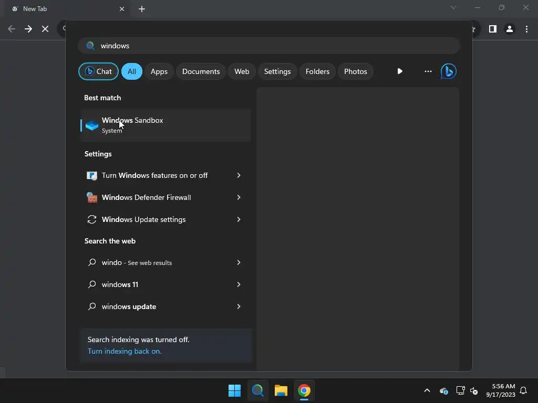Select the All filter tab
The width and height of the screenshot is (538, 403).
pos(132,71)
